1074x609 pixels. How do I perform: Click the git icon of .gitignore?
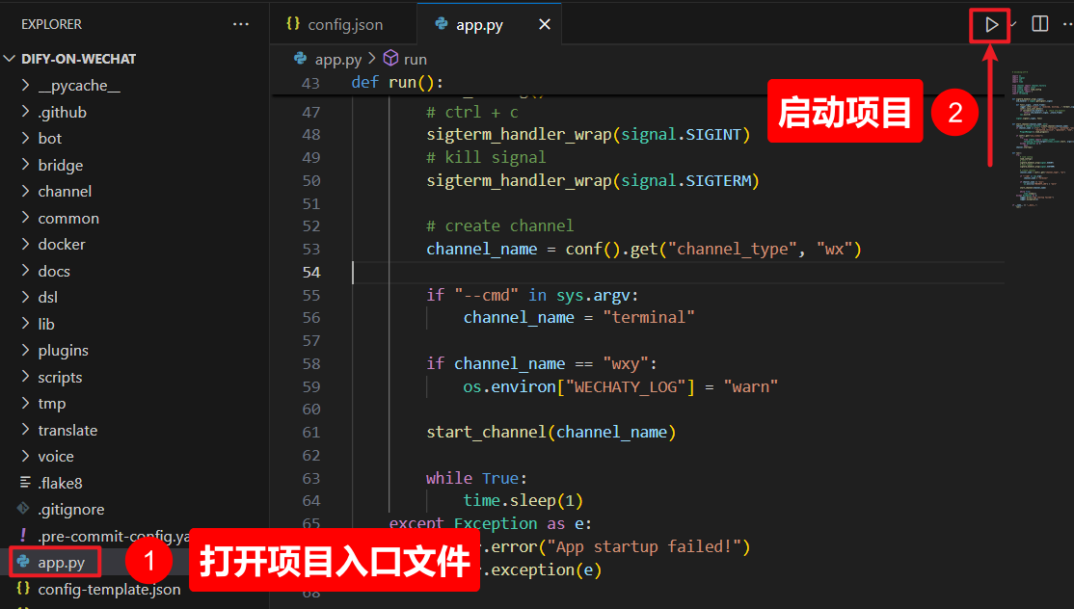point(22,509)
